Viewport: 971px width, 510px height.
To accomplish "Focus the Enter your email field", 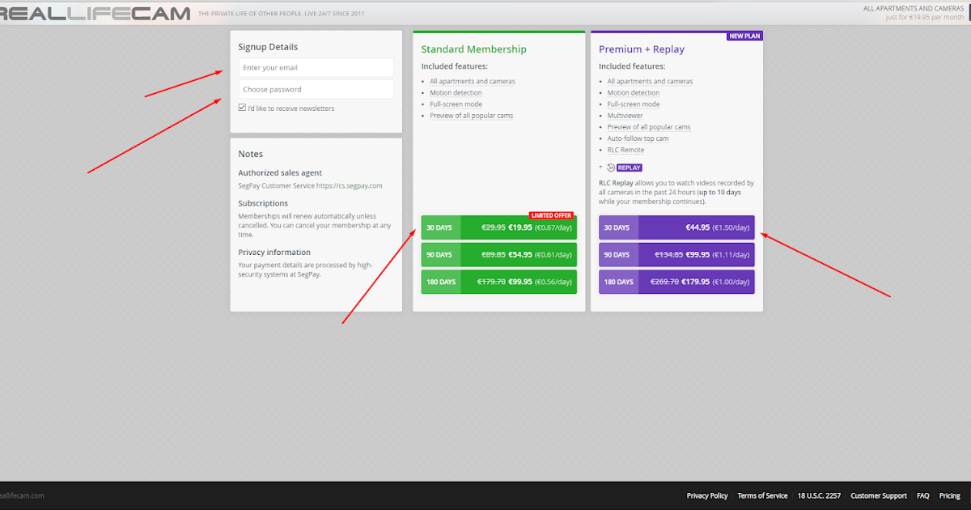I will [316, 67].
